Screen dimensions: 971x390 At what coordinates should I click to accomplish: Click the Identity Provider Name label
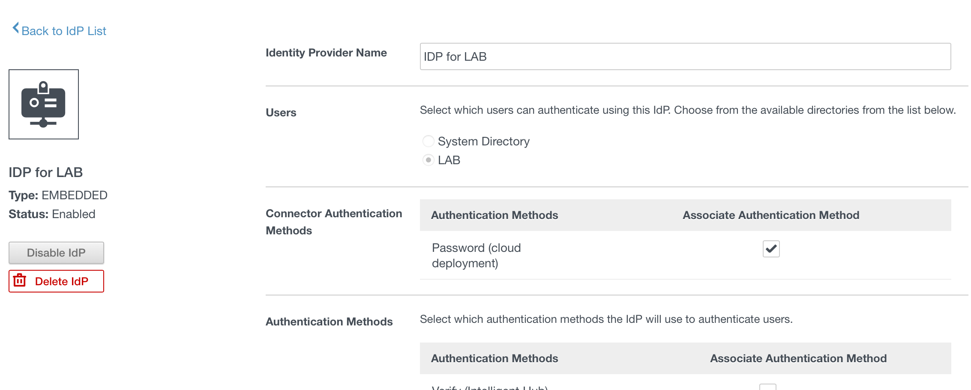click(326, 53)
